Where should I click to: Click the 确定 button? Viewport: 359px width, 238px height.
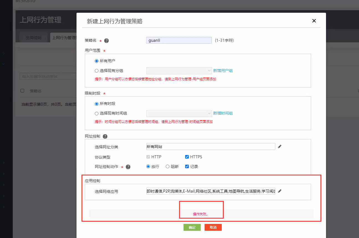[x=192, y=227]
